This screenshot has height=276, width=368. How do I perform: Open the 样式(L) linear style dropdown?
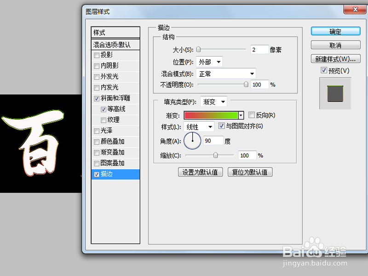[199, 127]
